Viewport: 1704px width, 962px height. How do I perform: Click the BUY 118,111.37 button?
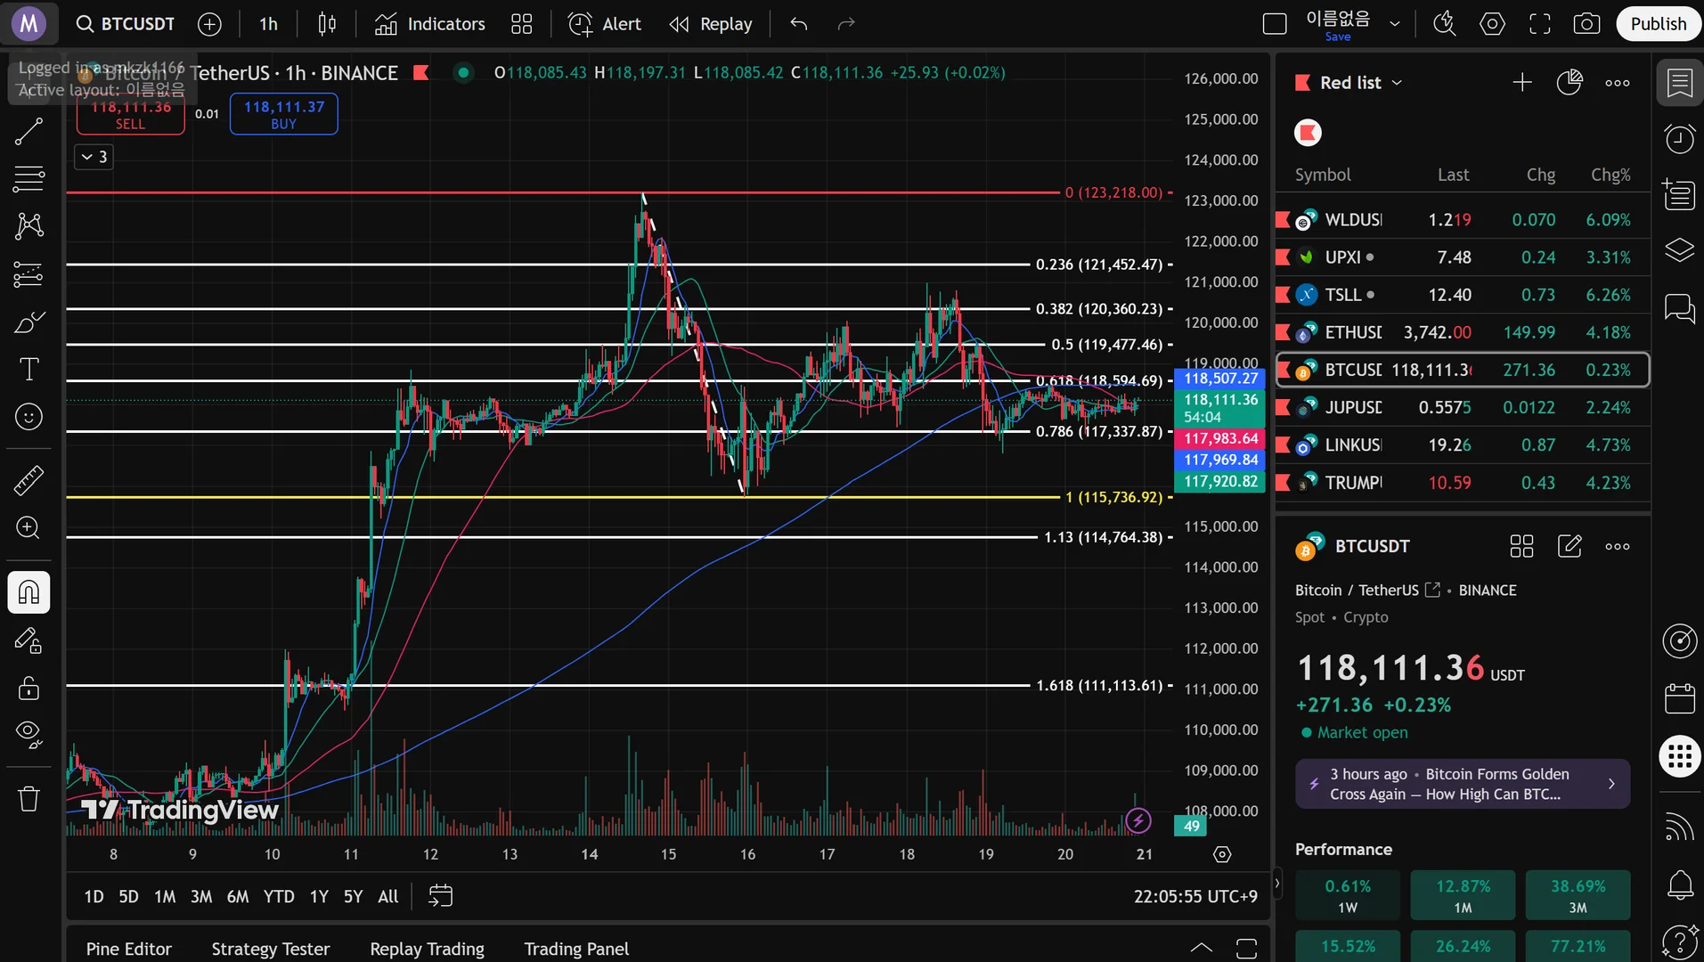[284, 114]
